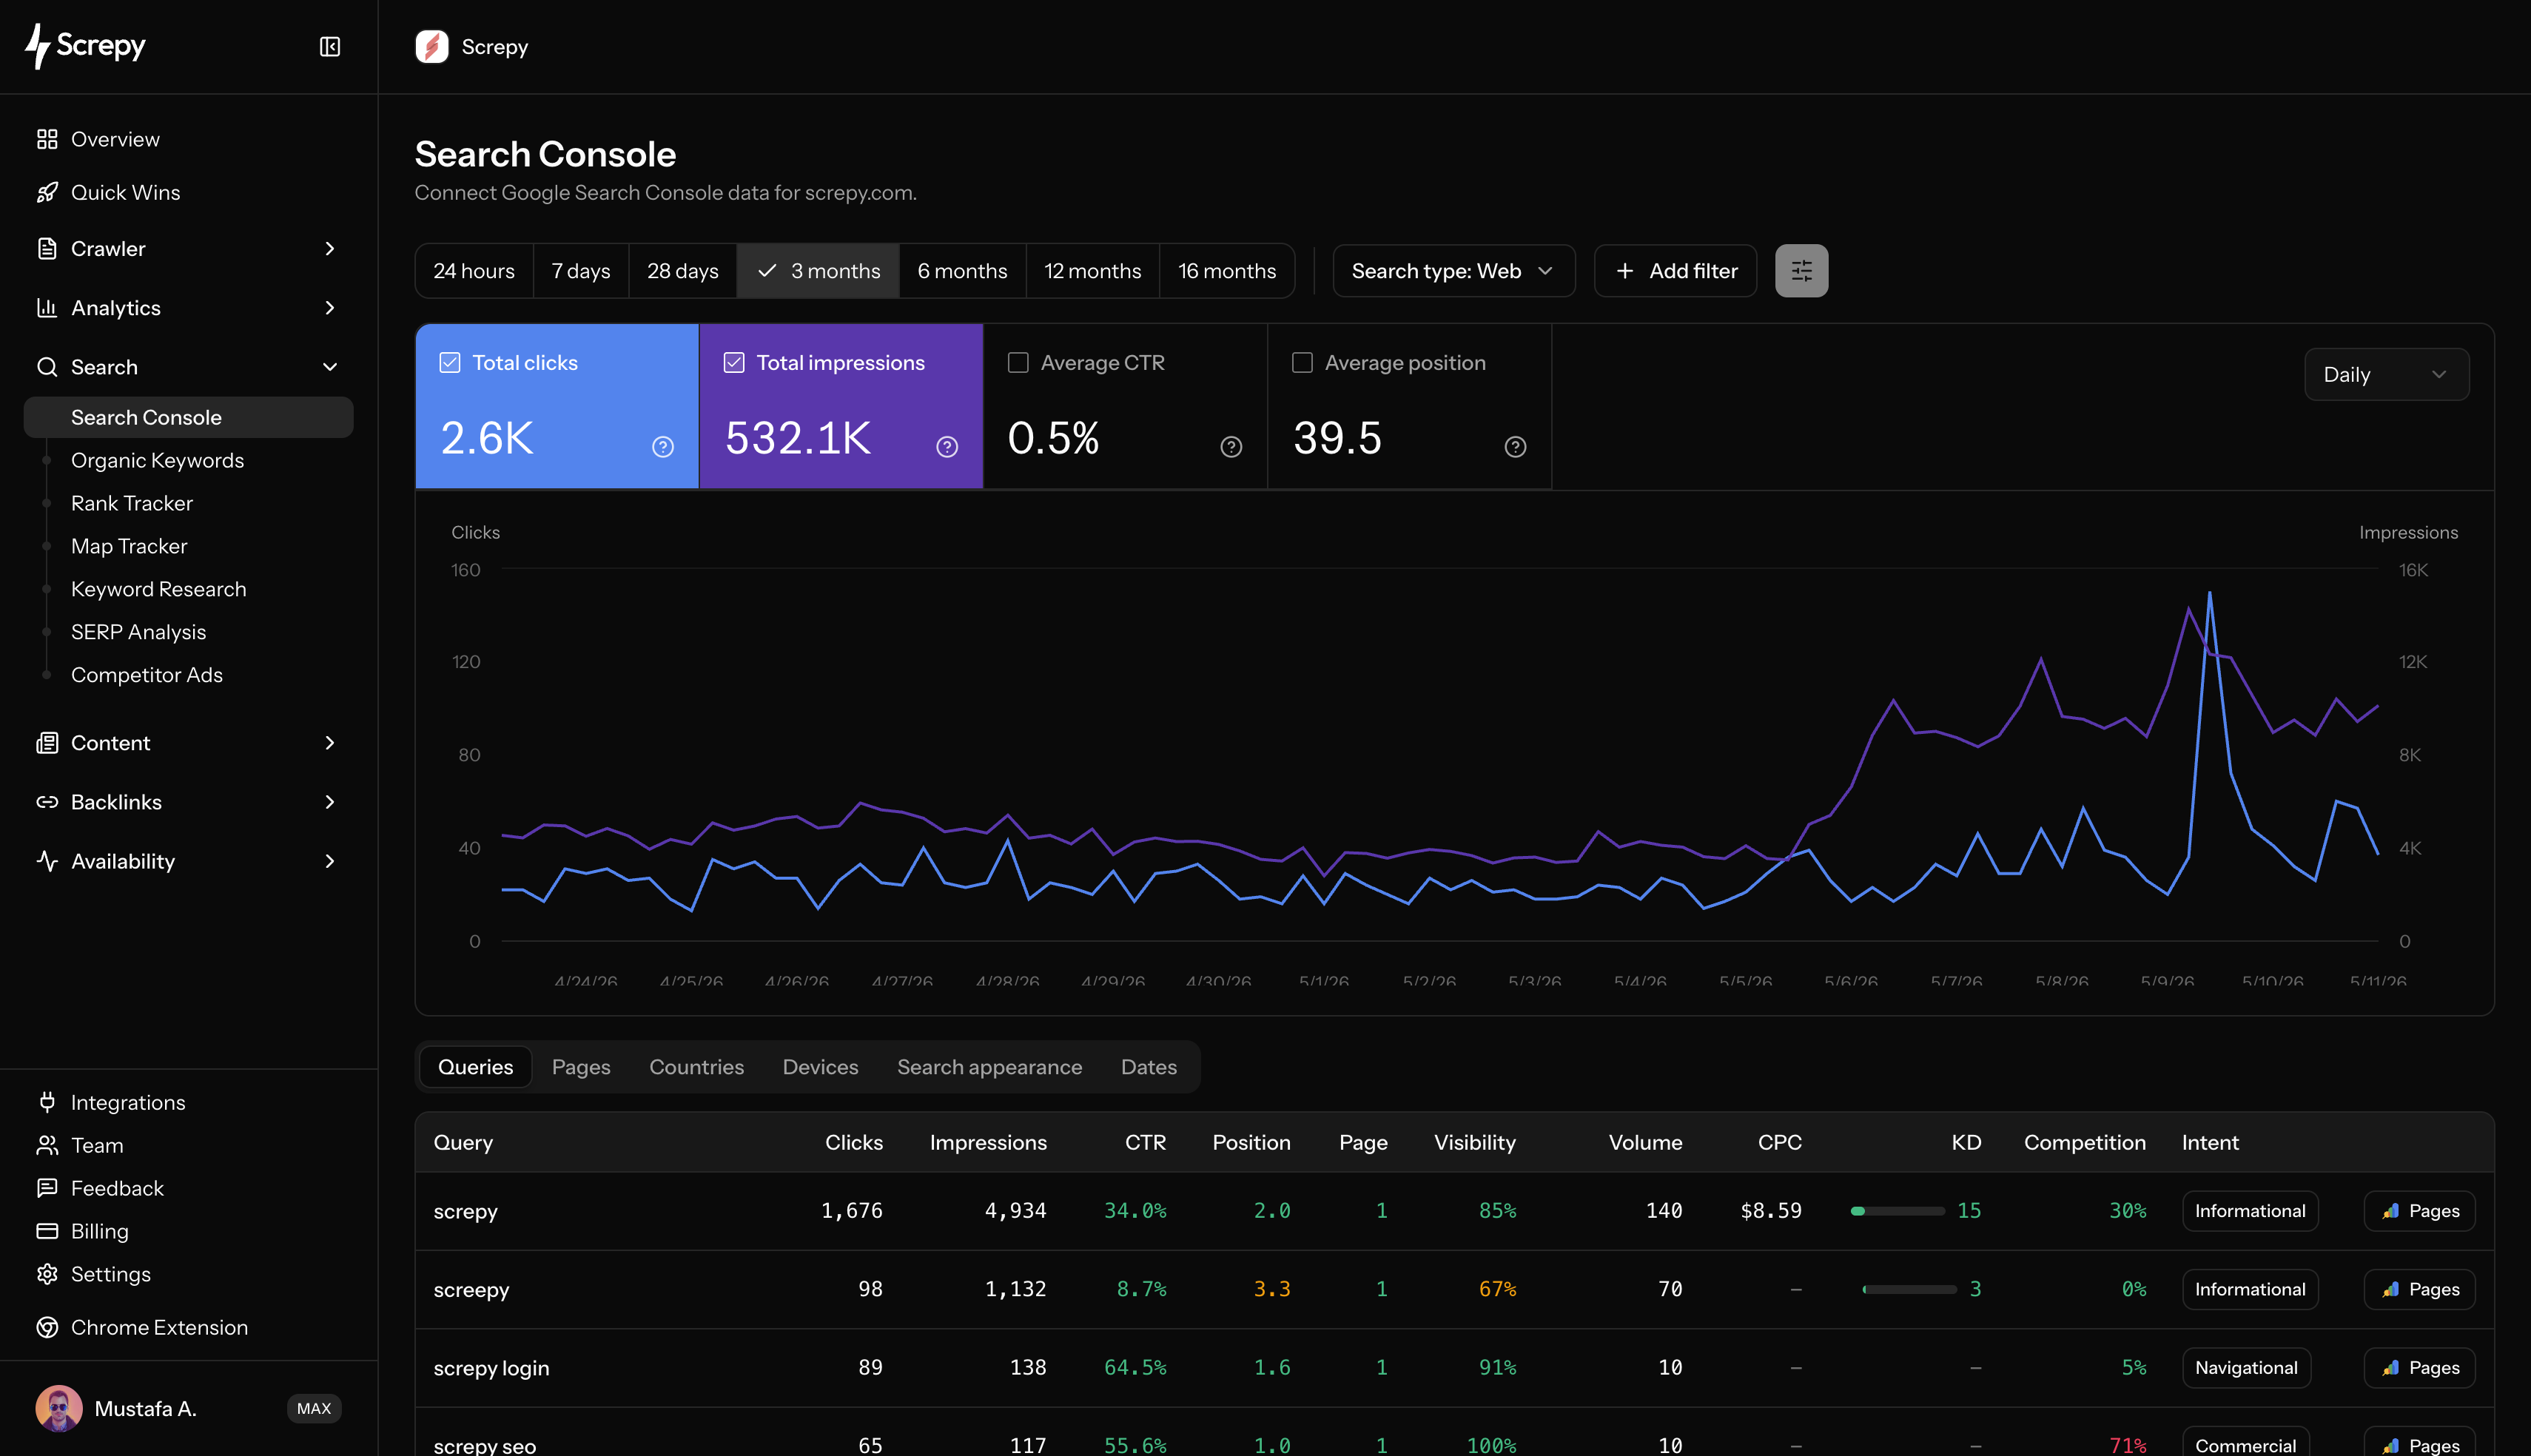Click the Crawler document icon
Image resolution: width=2531 pixels, height=1456 pixels.
click(x=47, y=248)
